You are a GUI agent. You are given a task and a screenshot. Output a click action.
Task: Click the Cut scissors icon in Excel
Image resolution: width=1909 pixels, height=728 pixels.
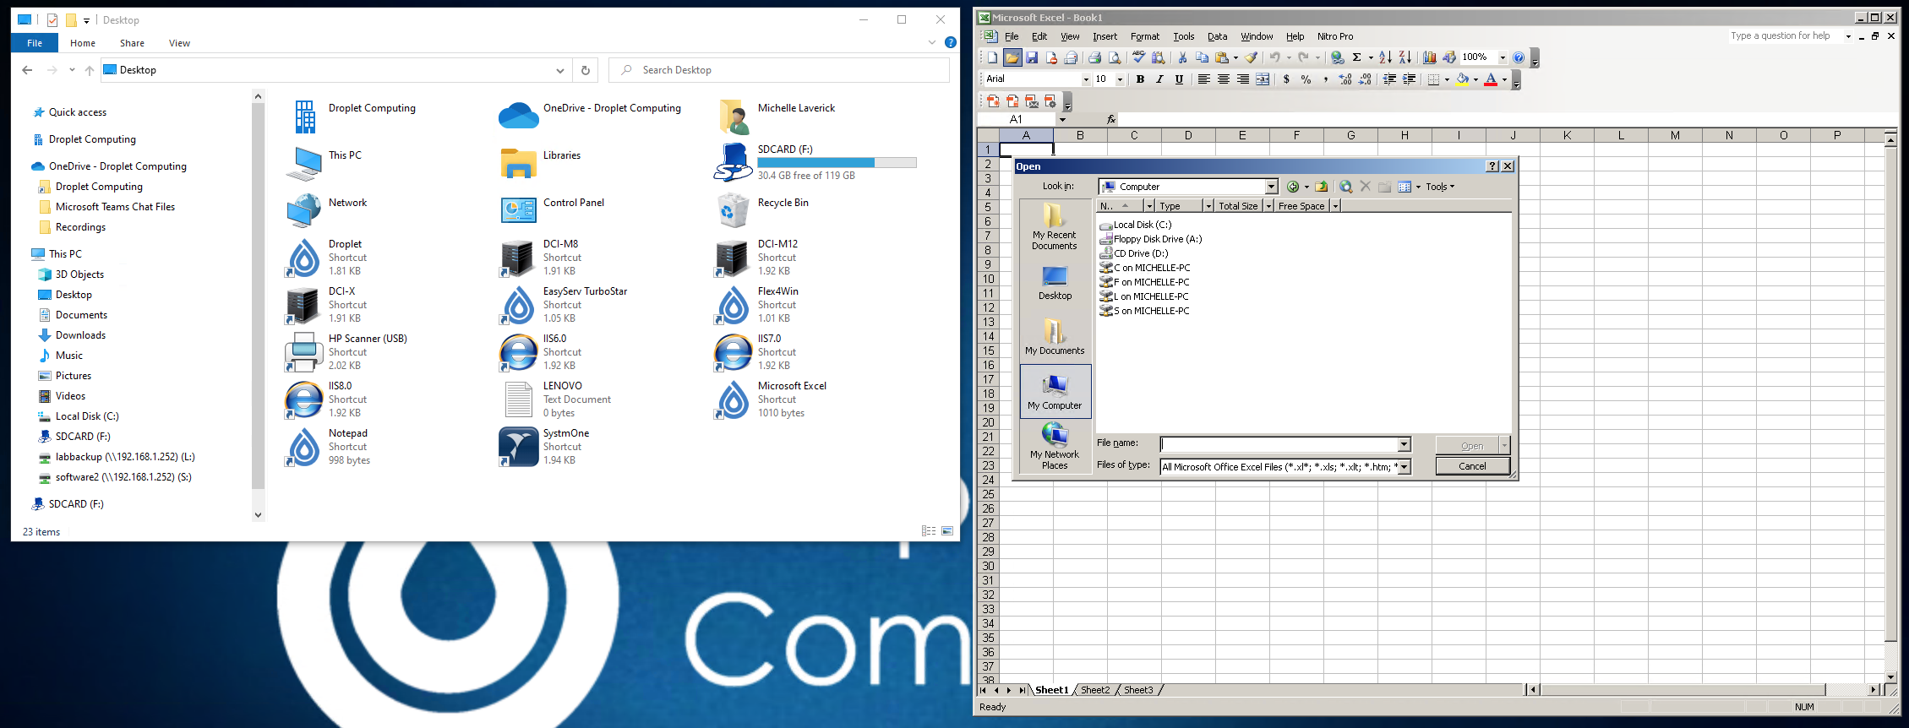[1182, 57]
